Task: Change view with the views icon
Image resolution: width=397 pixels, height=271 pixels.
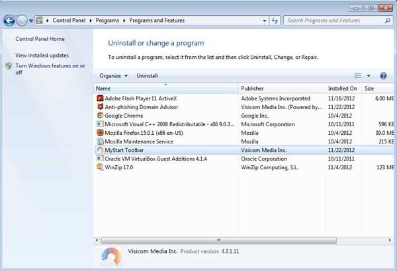Action: click(x=357, y=75)
